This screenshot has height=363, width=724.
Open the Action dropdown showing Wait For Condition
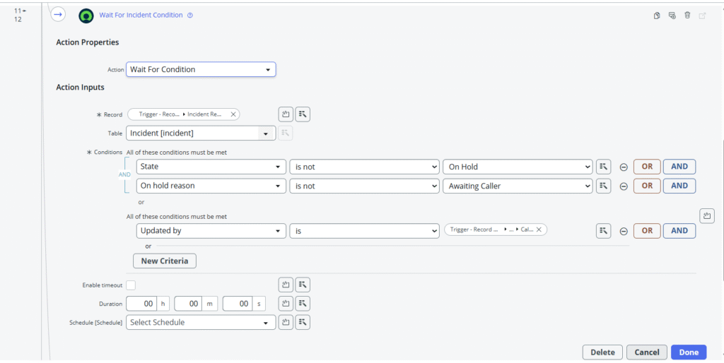[201, 69]
